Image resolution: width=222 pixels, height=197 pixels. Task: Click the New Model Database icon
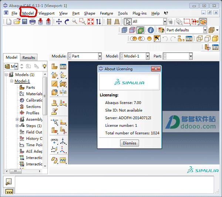9,22
